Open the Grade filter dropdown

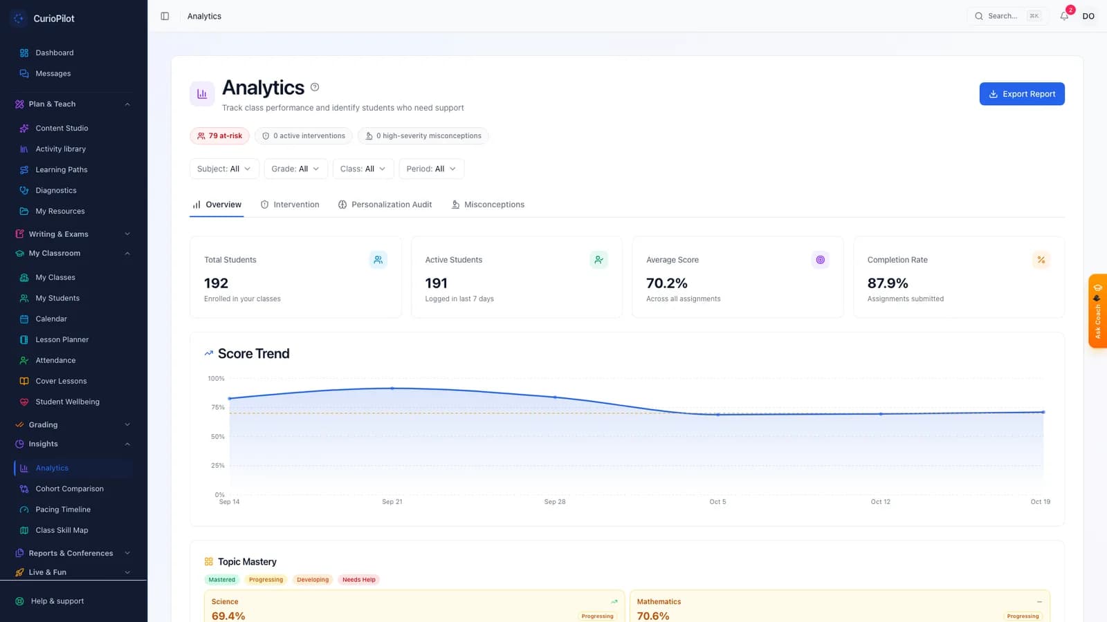[295, 169]
